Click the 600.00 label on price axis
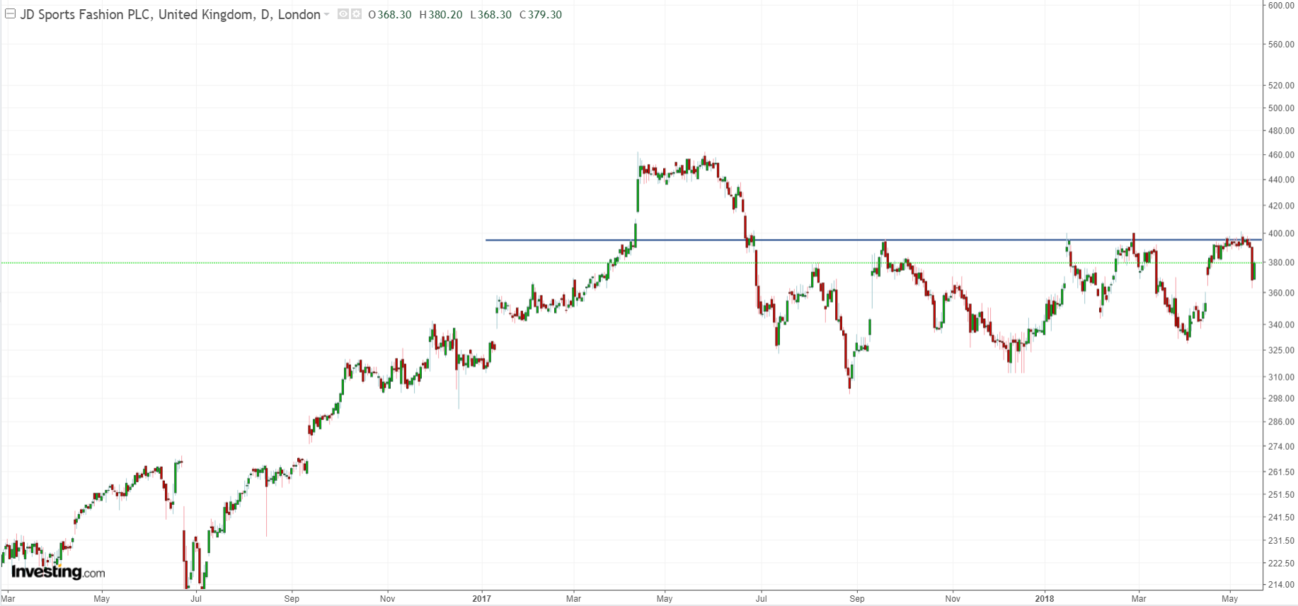The image size is (1298, 606). point(1281,6)
